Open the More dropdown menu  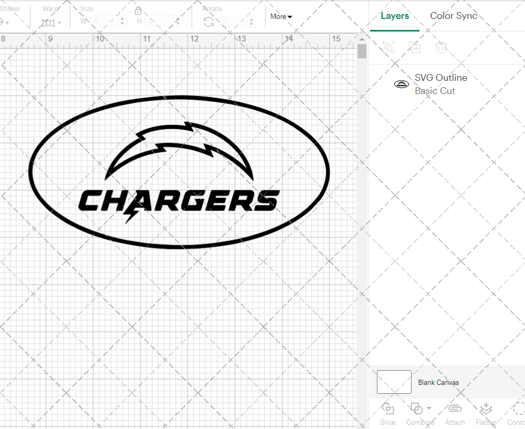pyautogui.click(x=281, y=16)
